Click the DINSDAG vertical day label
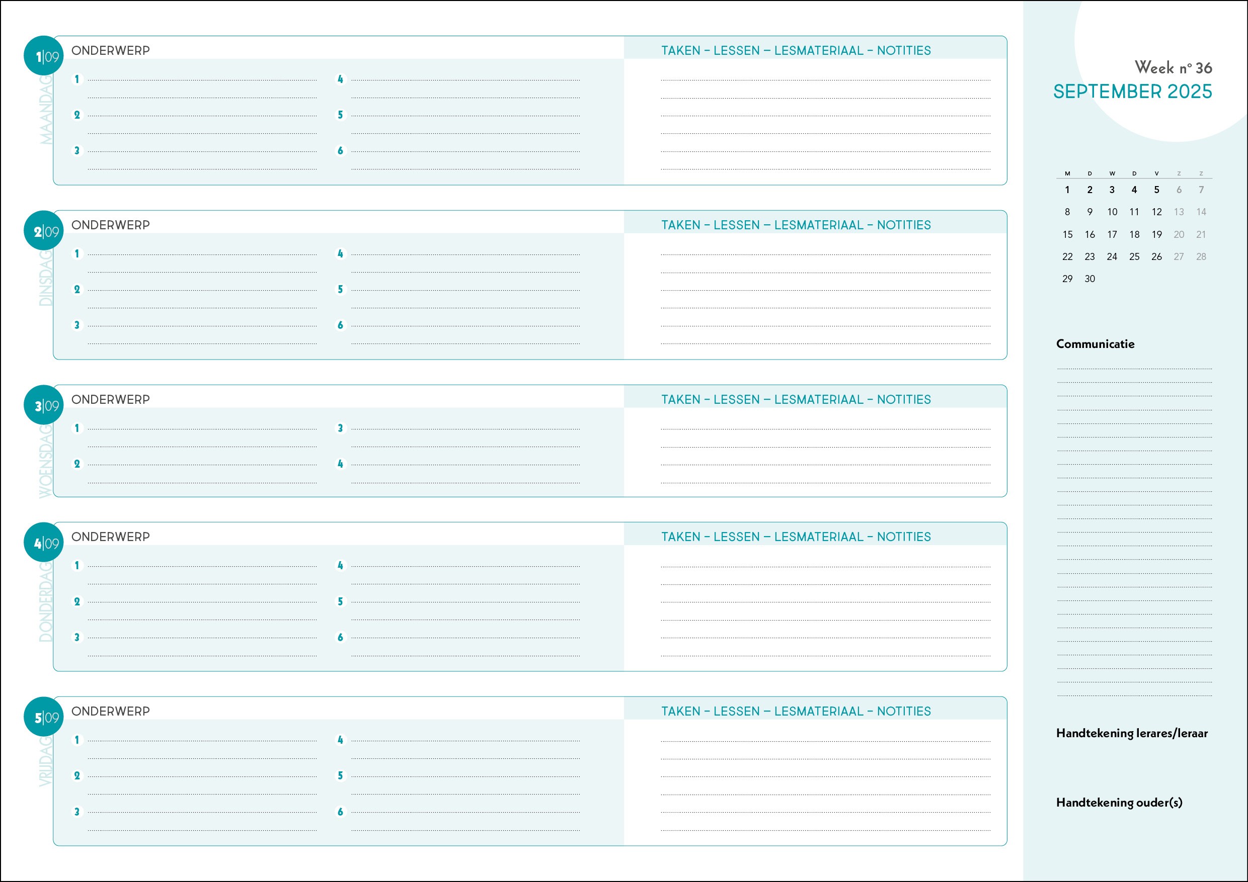 click(x=46, y=278)
